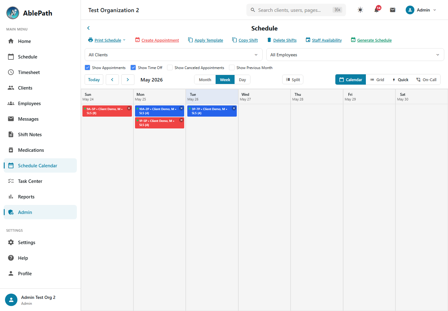Open the All Clients dropdown
Viewport: 448px width, 311px height.
tap(174, 55)
